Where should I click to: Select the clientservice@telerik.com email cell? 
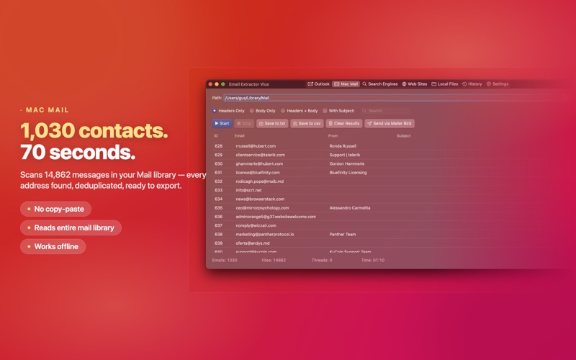click(260, 155)
